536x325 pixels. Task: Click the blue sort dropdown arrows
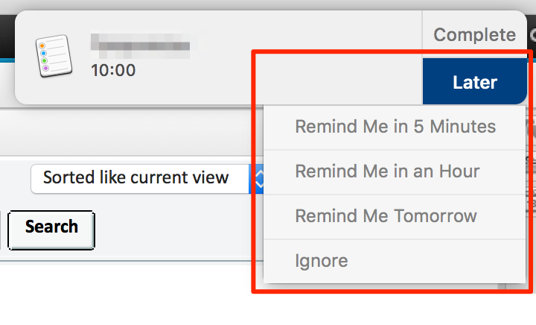[x=258, y=178]
